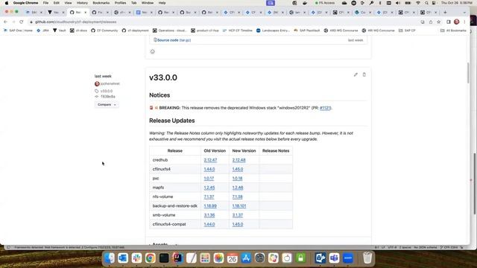Open the File menu
The width and height of the screenshot is (477, 268).
tap(45, 3)
